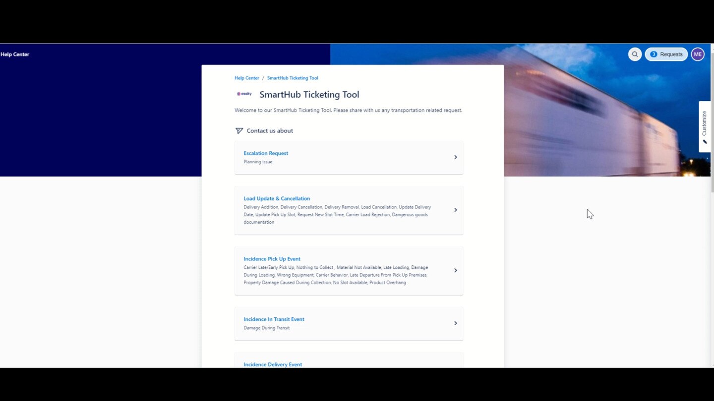714x401 pixels.
Task: Click the chevron on the Escalation Request card
Action: pyautogui.click(x=455, y=157)
